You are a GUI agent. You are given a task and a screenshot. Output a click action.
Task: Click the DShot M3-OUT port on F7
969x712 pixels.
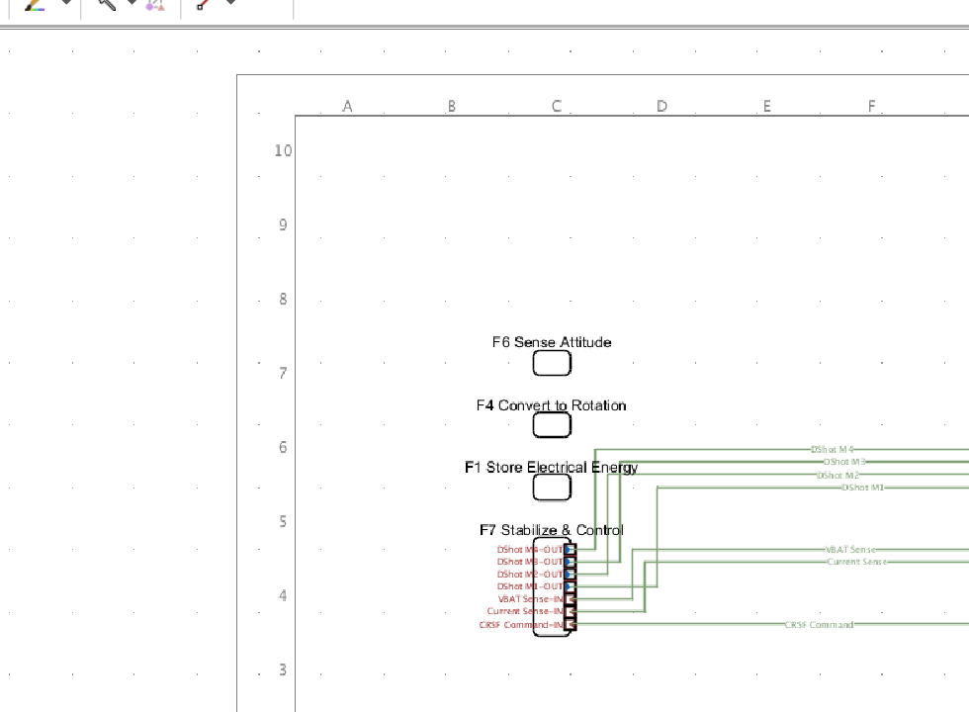(x=570, y=562)
